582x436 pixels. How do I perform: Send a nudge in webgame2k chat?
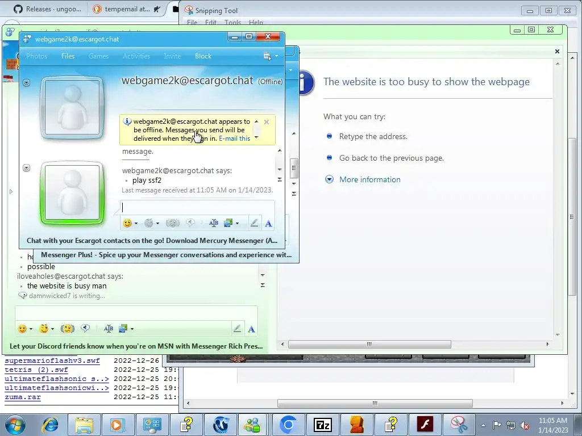pyautogui.click(x=173, y=223)
